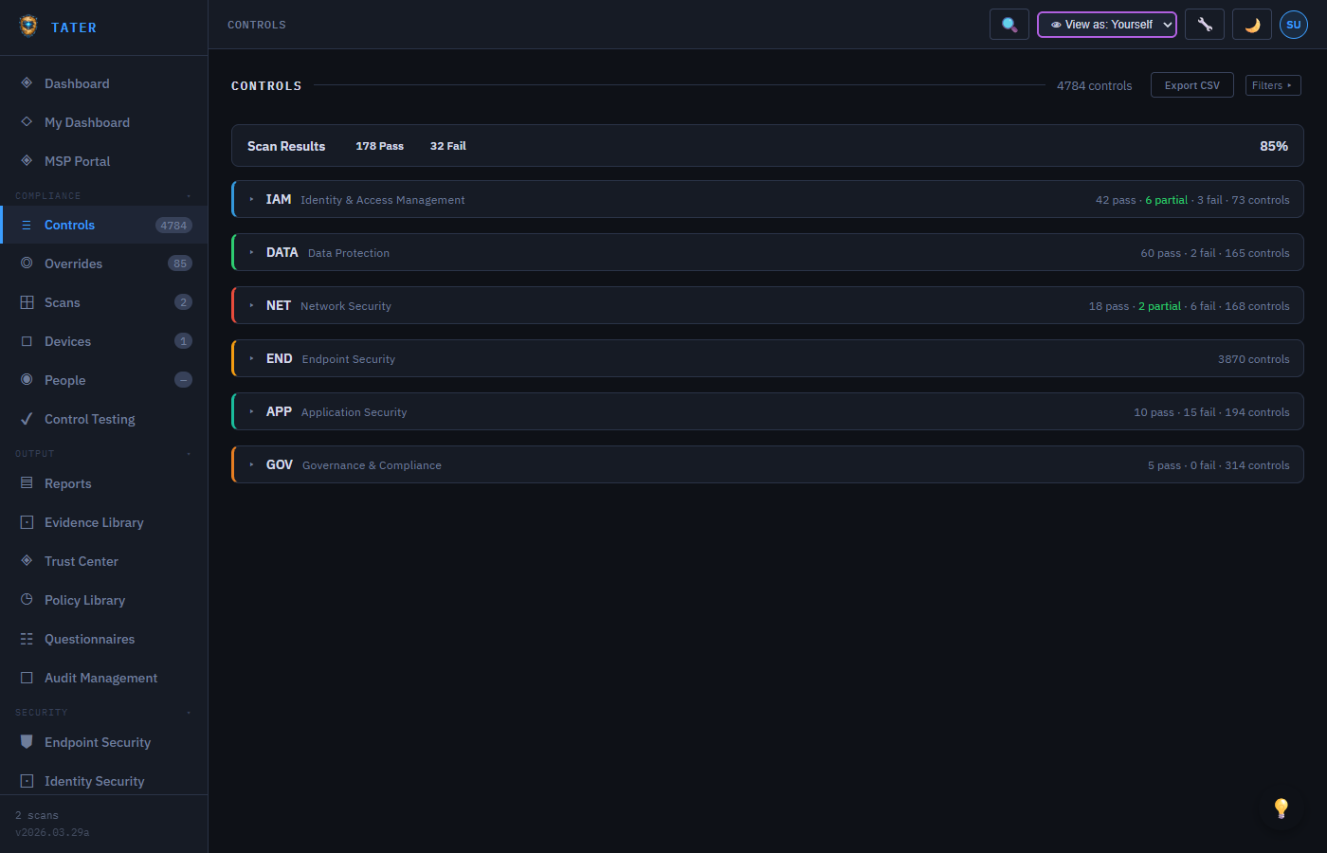
Task: Click the My Dashboard icon
Action: (27, 122)
